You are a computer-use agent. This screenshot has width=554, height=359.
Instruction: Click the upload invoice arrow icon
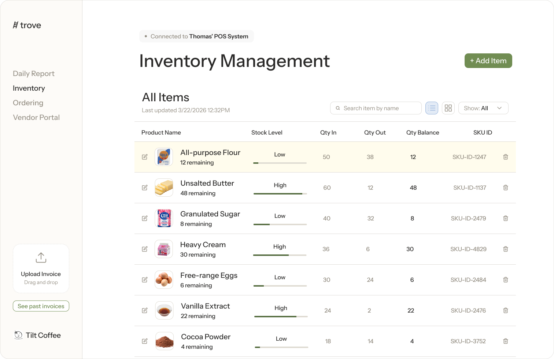pyautogui.click(x=41, y=258)
